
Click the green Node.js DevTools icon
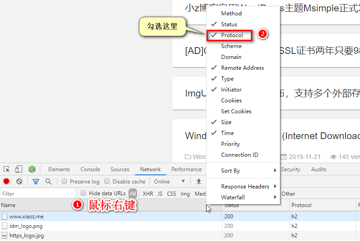pyautogui.click(x=32, y=169)
